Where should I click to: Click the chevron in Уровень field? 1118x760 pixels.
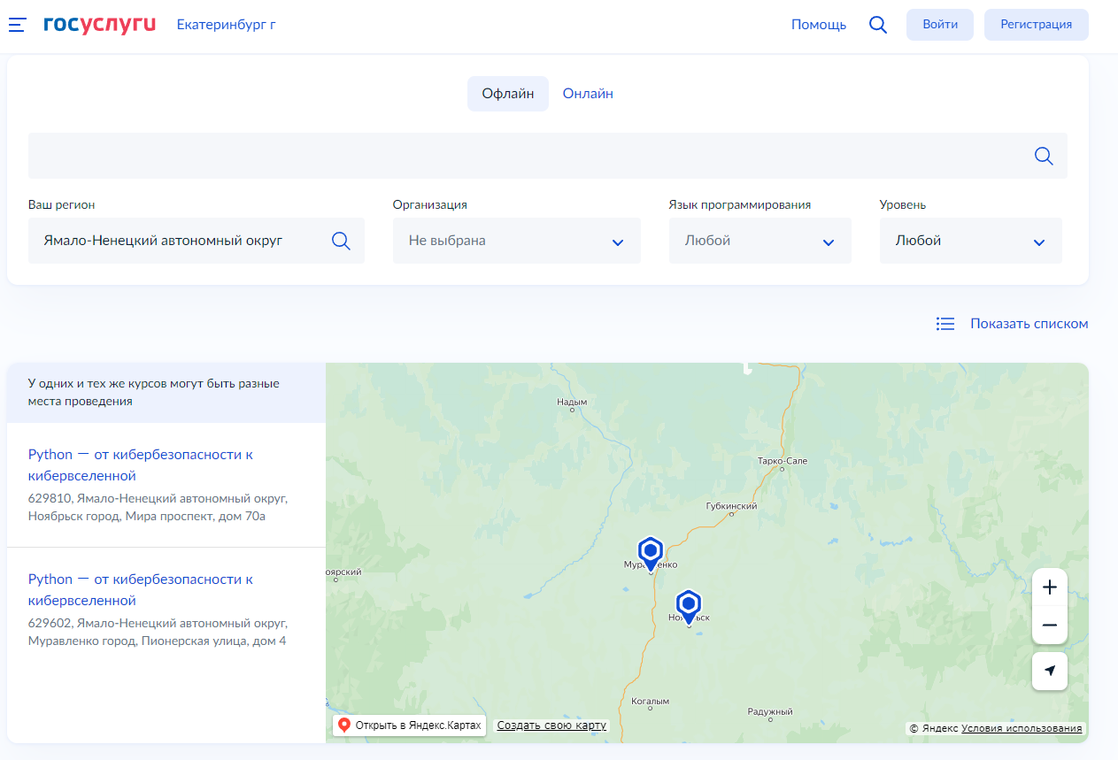tap(1039, 242)
